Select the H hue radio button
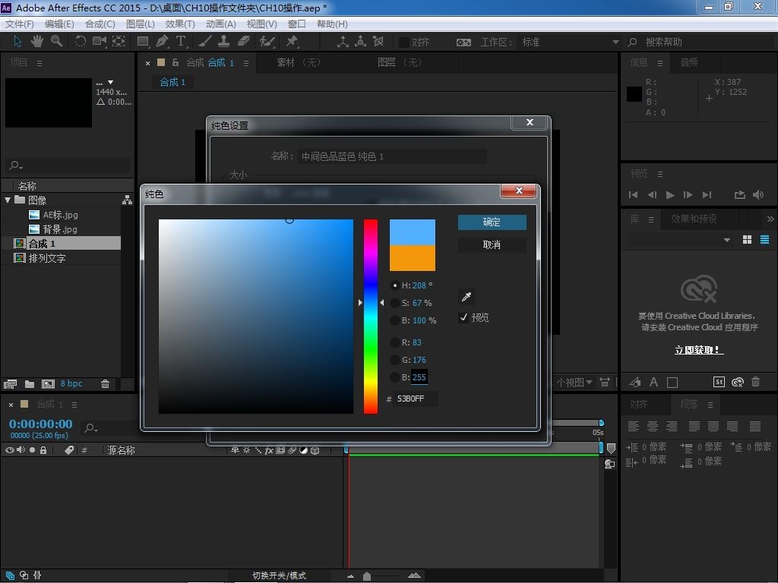Screen dimensions: 778x583 394,285
